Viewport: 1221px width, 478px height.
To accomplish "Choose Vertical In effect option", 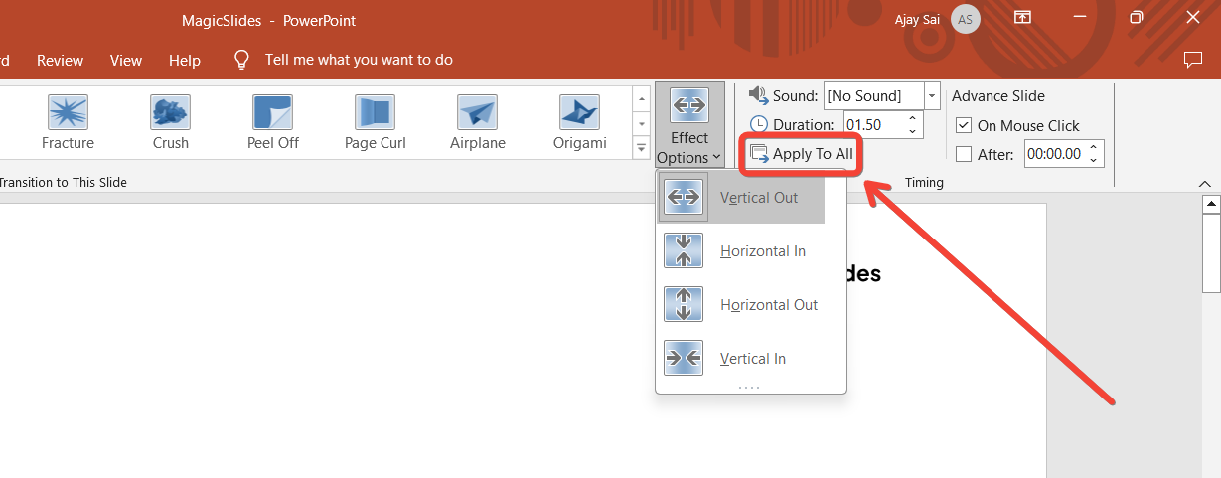I will pos(741,358).
